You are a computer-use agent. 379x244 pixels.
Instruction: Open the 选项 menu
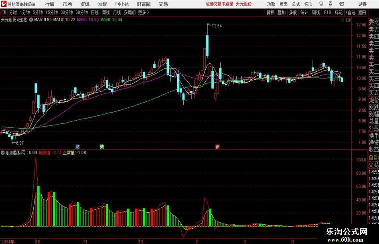coord(308,4)
